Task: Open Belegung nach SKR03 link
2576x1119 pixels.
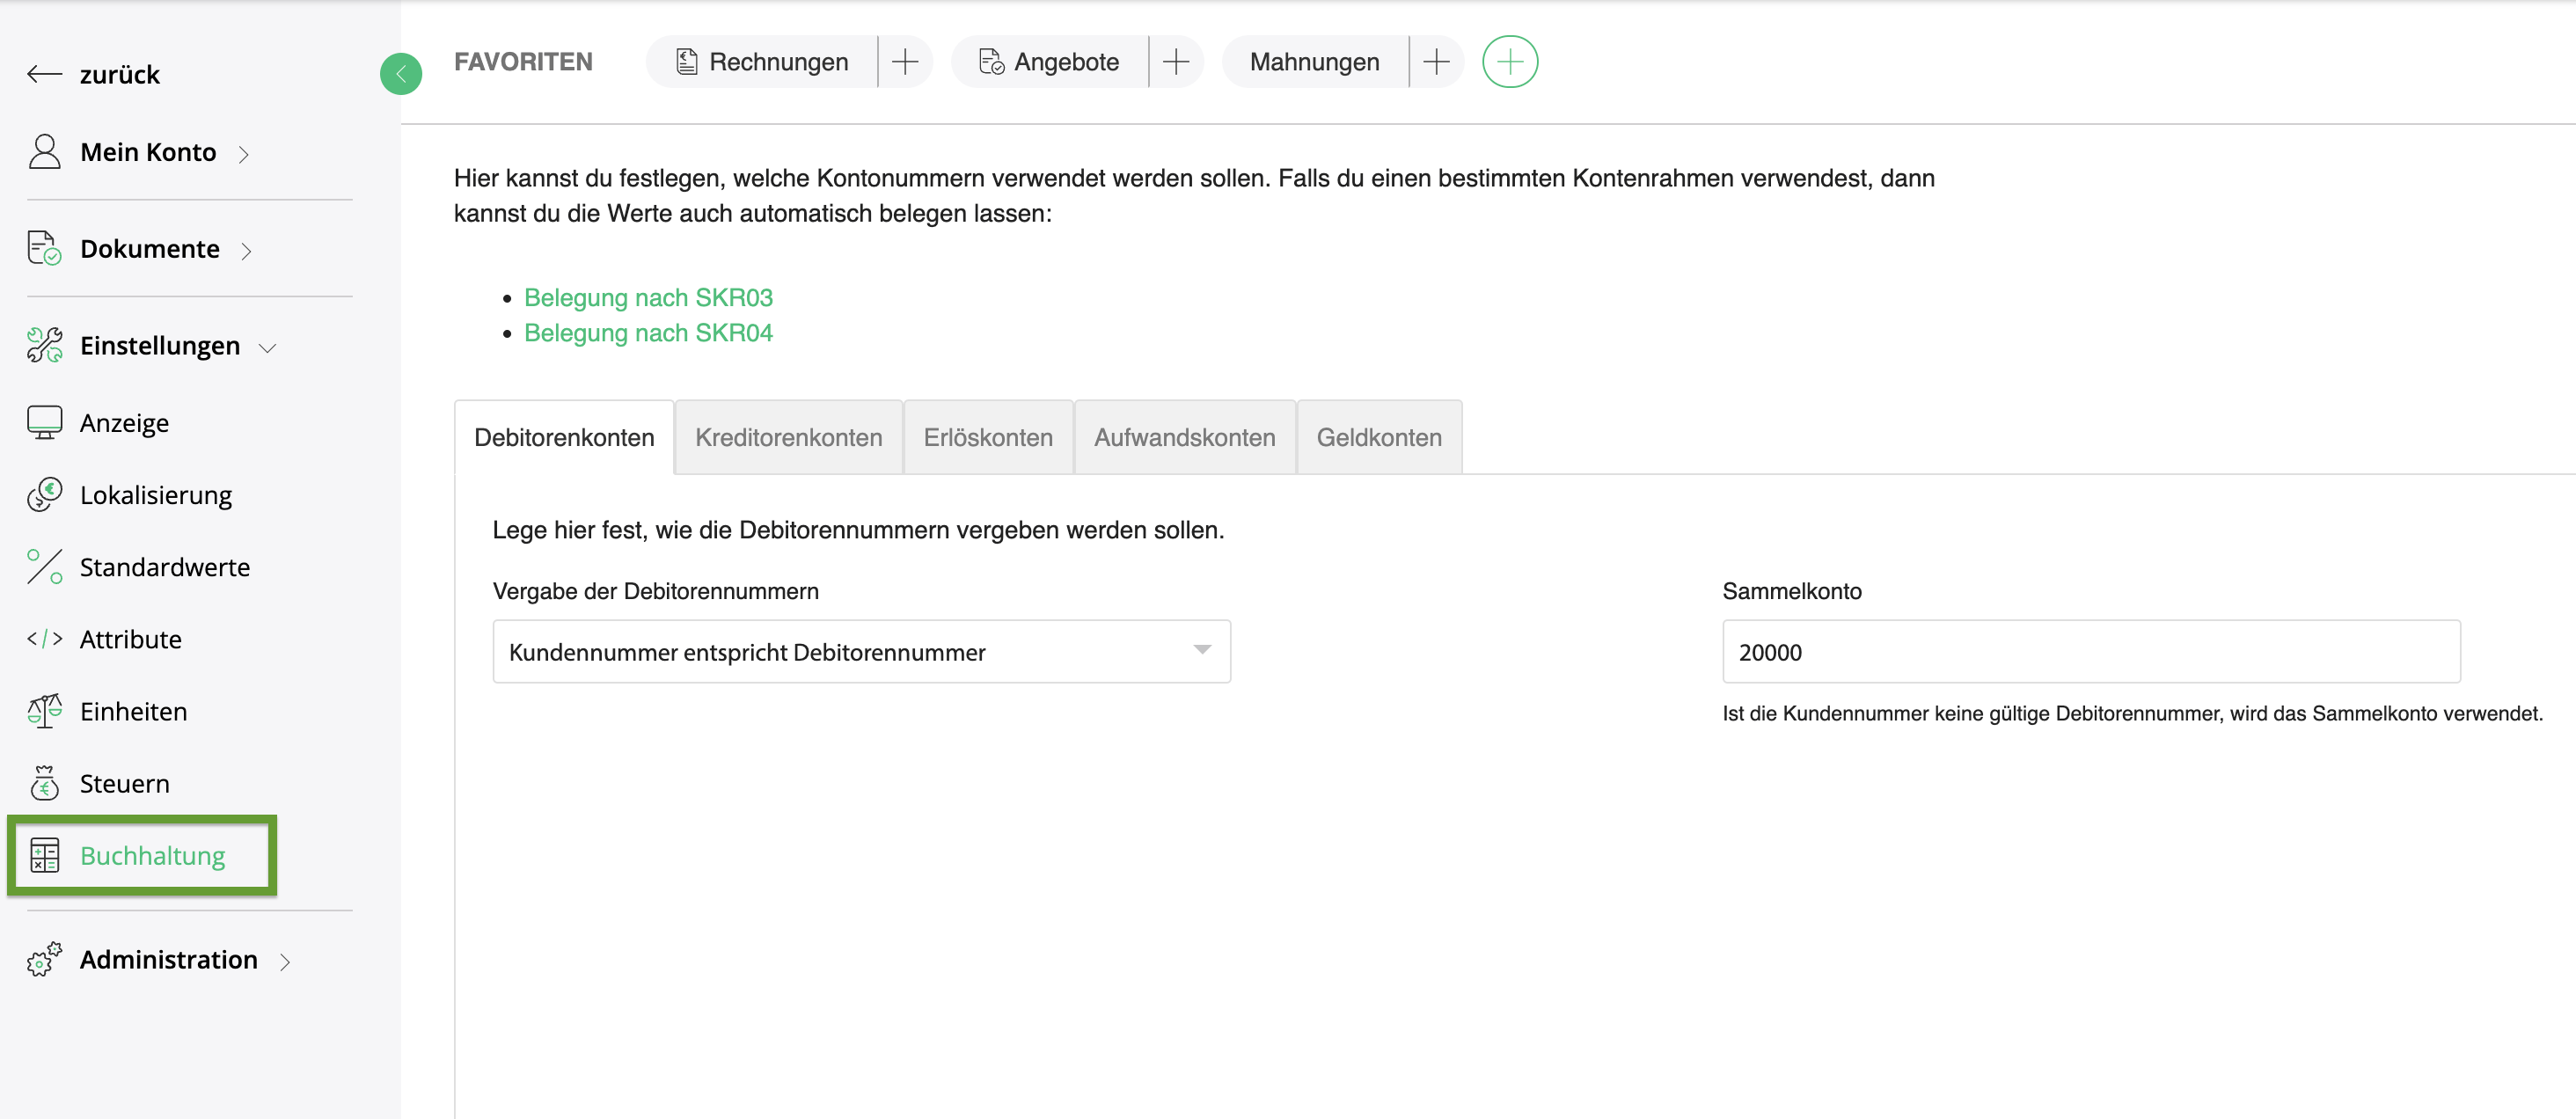Action: click(x=648, y=297)
